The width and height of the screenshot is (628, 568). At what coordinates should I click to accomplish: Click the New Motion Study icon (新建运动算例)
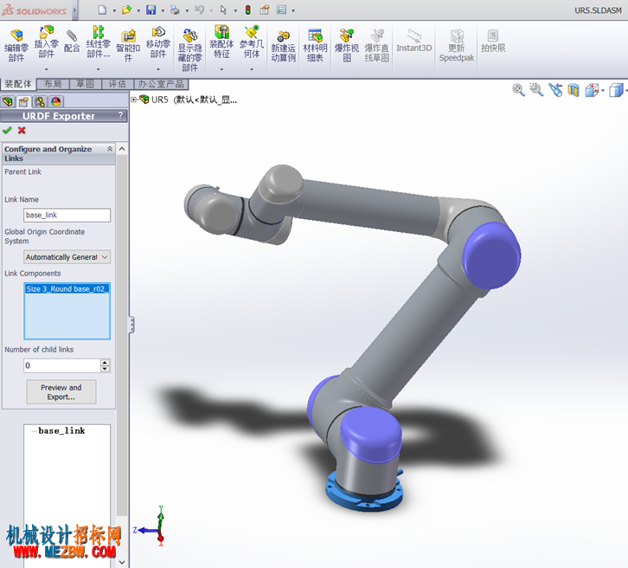click(283, 47)
